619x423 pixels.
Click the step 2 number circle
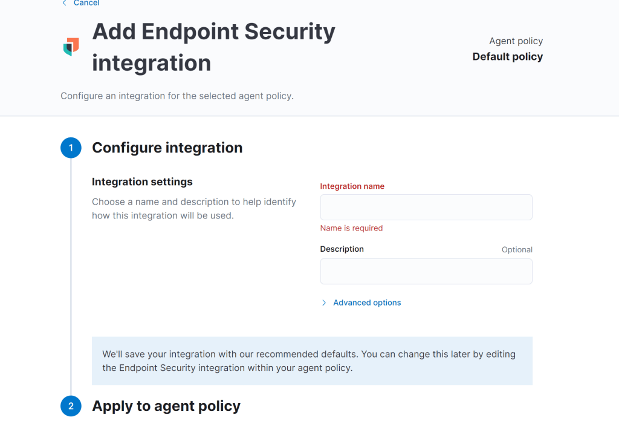click(71, 406)
